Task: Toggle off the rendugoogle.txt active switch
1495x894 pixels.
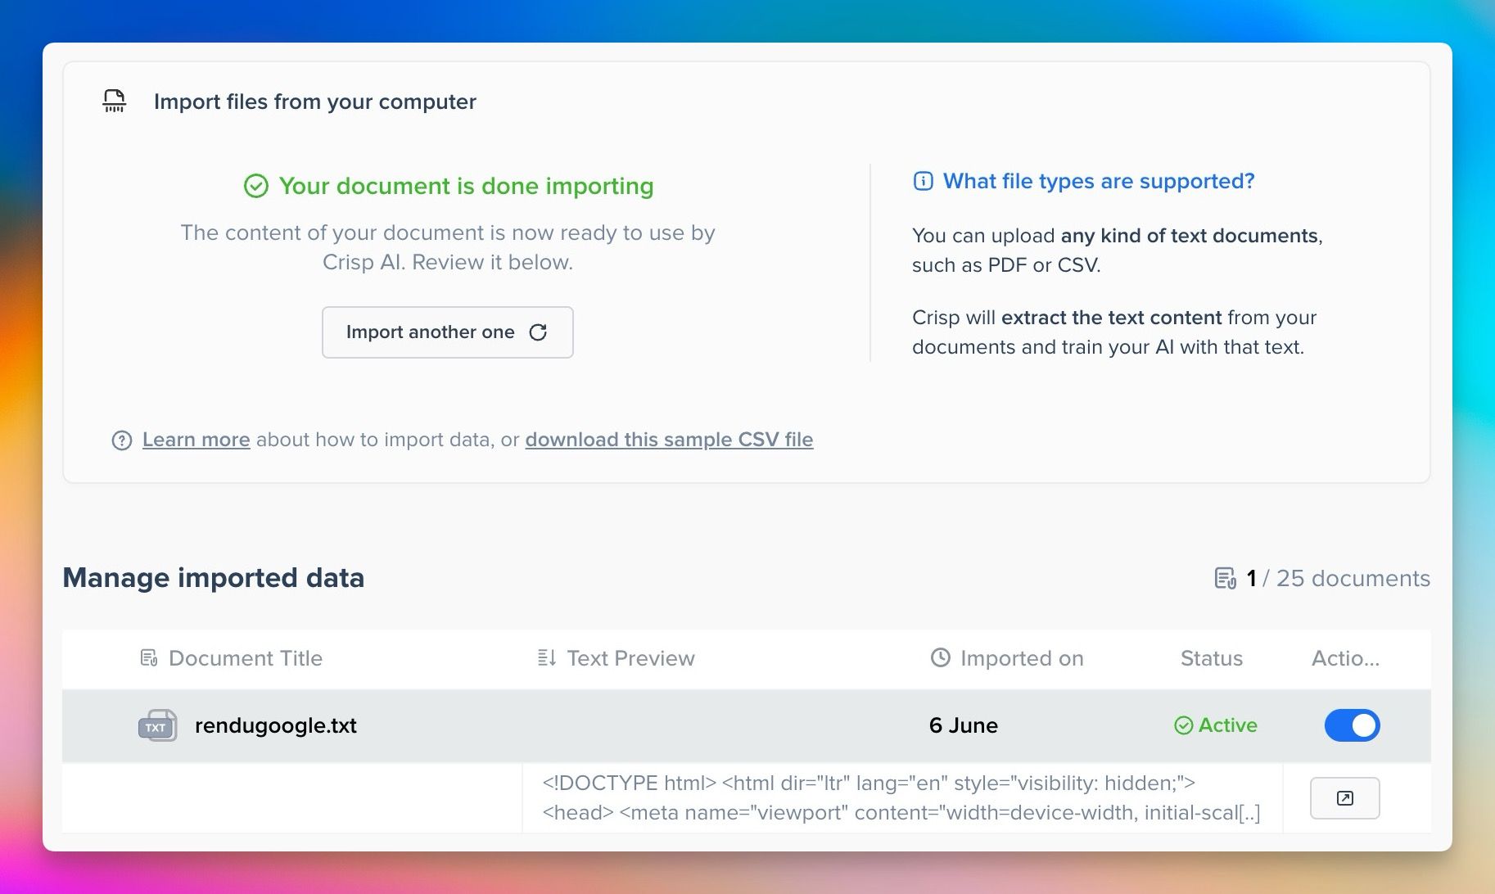Action: (1352, 725)
